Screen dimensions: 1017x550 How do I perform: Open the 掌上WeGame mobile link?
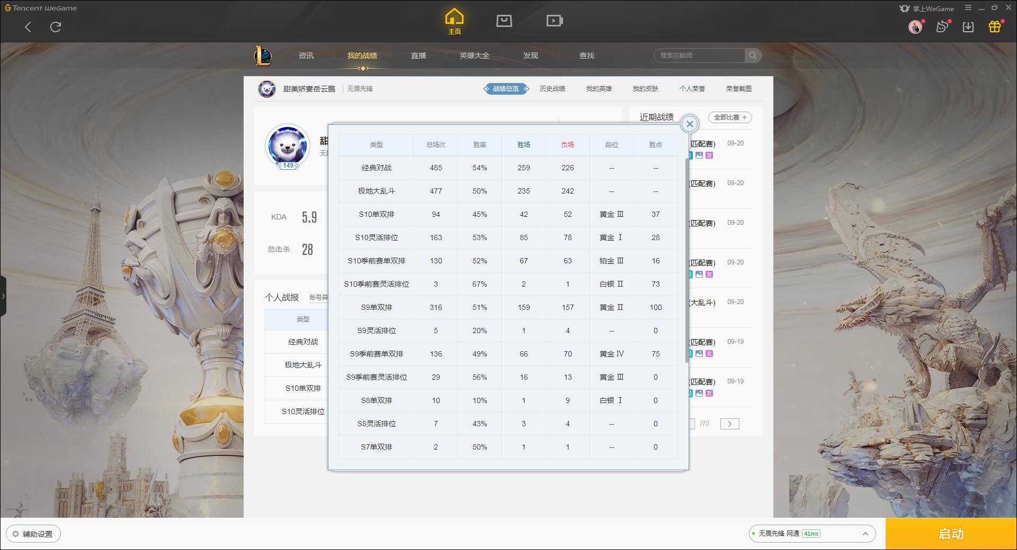(927, 8)
